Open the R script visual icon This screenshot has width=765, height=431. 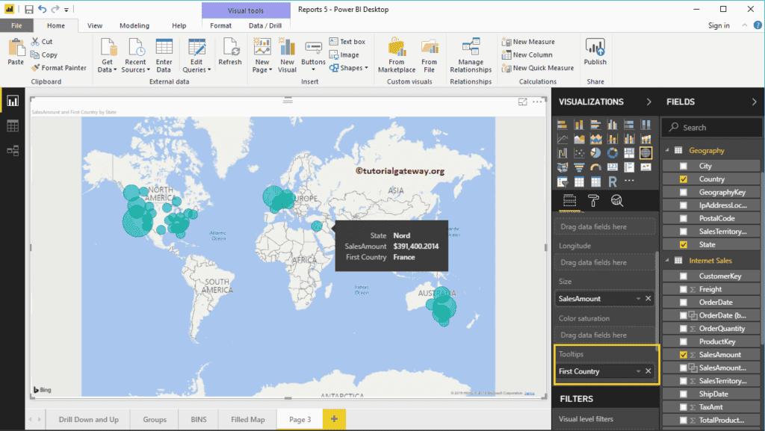pos(612,180)
